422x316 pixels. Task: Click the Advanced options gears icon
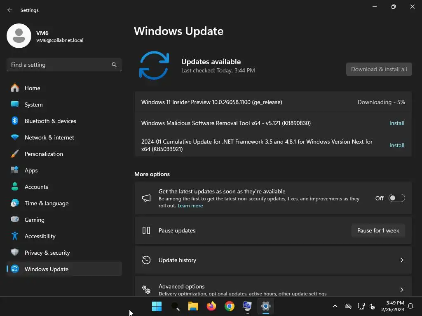(146, 290)
